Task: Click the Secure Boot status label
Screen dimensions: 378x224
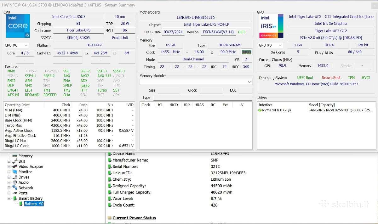Action: pos(331,78)
